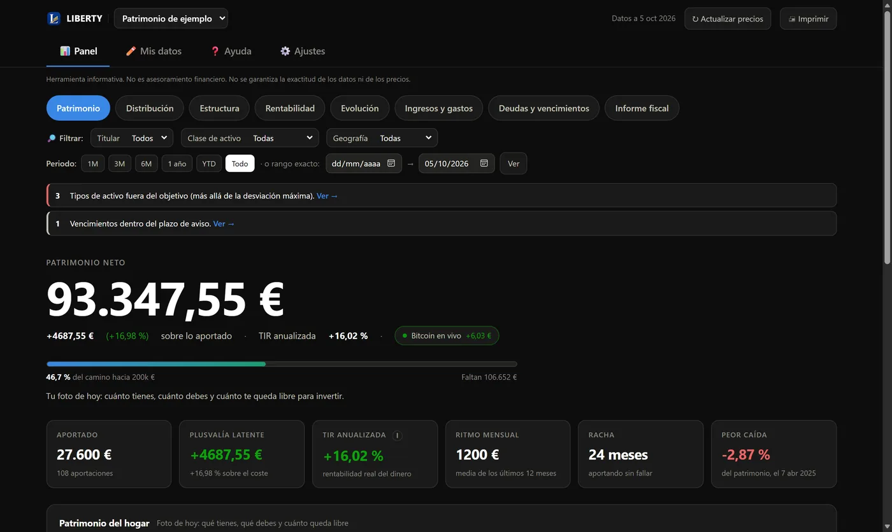Click the TIR anualizada info icon
This screenshot has height=532, width=892.
397,435
